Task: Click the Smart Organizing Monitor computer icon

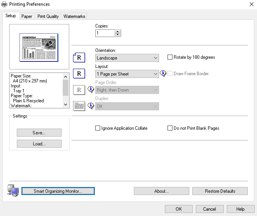Action: [12, 190]
